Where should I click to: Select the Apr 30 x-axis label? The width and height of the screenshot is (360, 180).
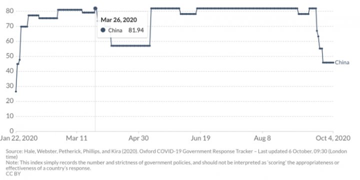(138, 138)
